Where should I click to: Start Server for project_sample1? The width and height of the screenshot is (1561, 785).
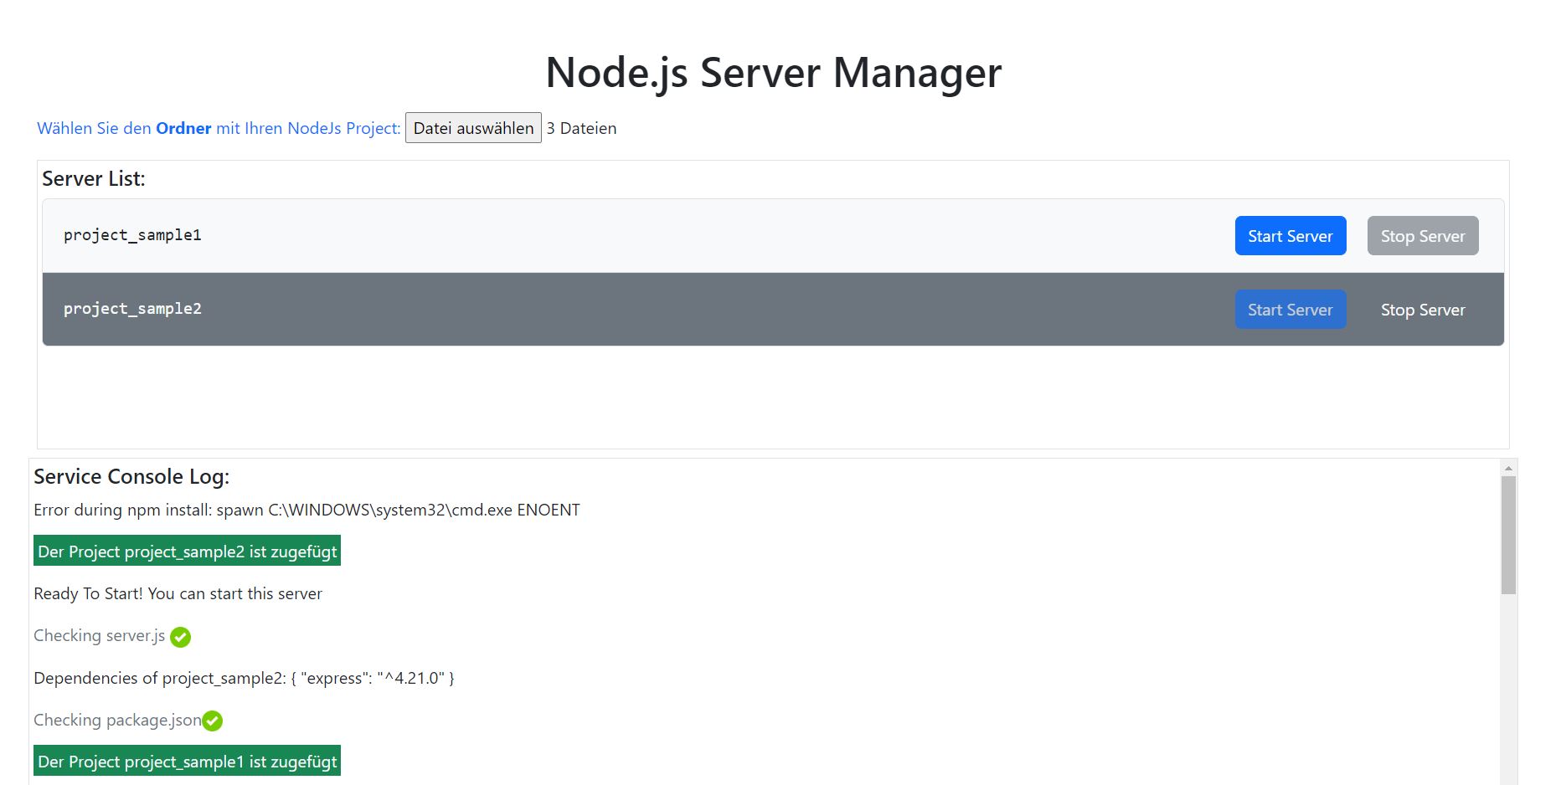1290,236
